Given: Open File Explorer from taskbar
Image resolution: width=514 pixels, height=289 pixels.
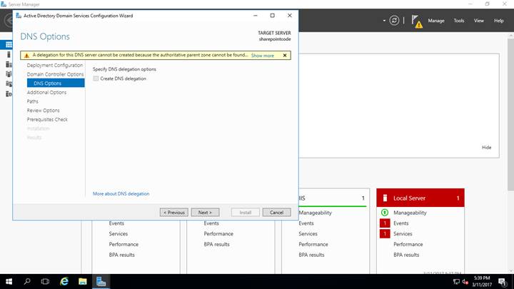Looking at the screenshot, I should click(x=83, y=281).
